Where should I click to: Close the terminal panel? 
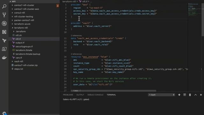[201, 95]
